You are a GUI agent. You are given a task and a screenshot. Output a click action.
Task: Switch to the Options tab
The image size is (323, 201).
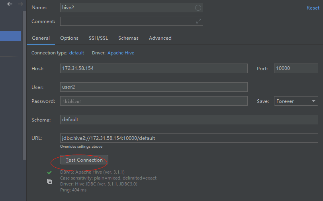(x=69, y=38)
